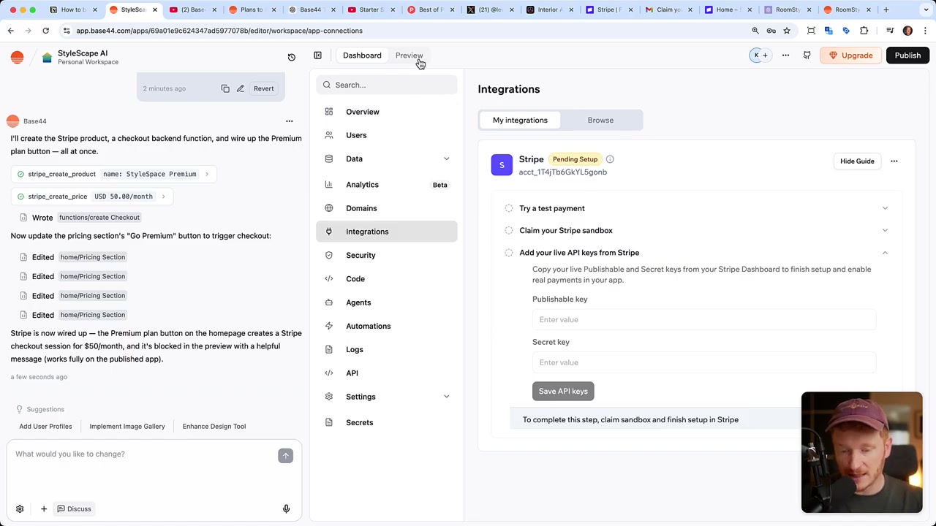Add attachment with plus icon
The width and height of the screenshot is (936, 526).
(43, 508)
